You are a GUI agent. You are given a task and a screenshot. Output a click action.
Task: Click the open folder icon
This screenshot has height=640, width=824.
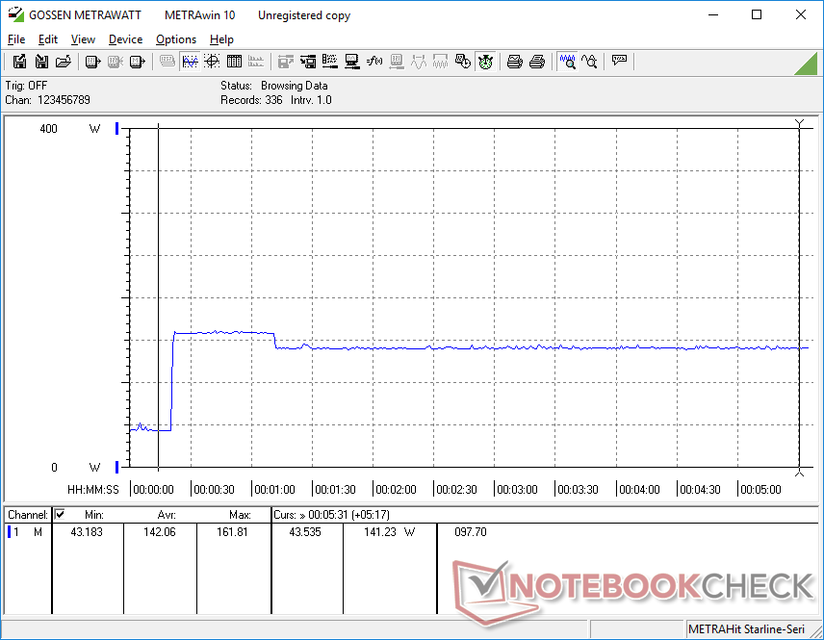tap(64, 62)
